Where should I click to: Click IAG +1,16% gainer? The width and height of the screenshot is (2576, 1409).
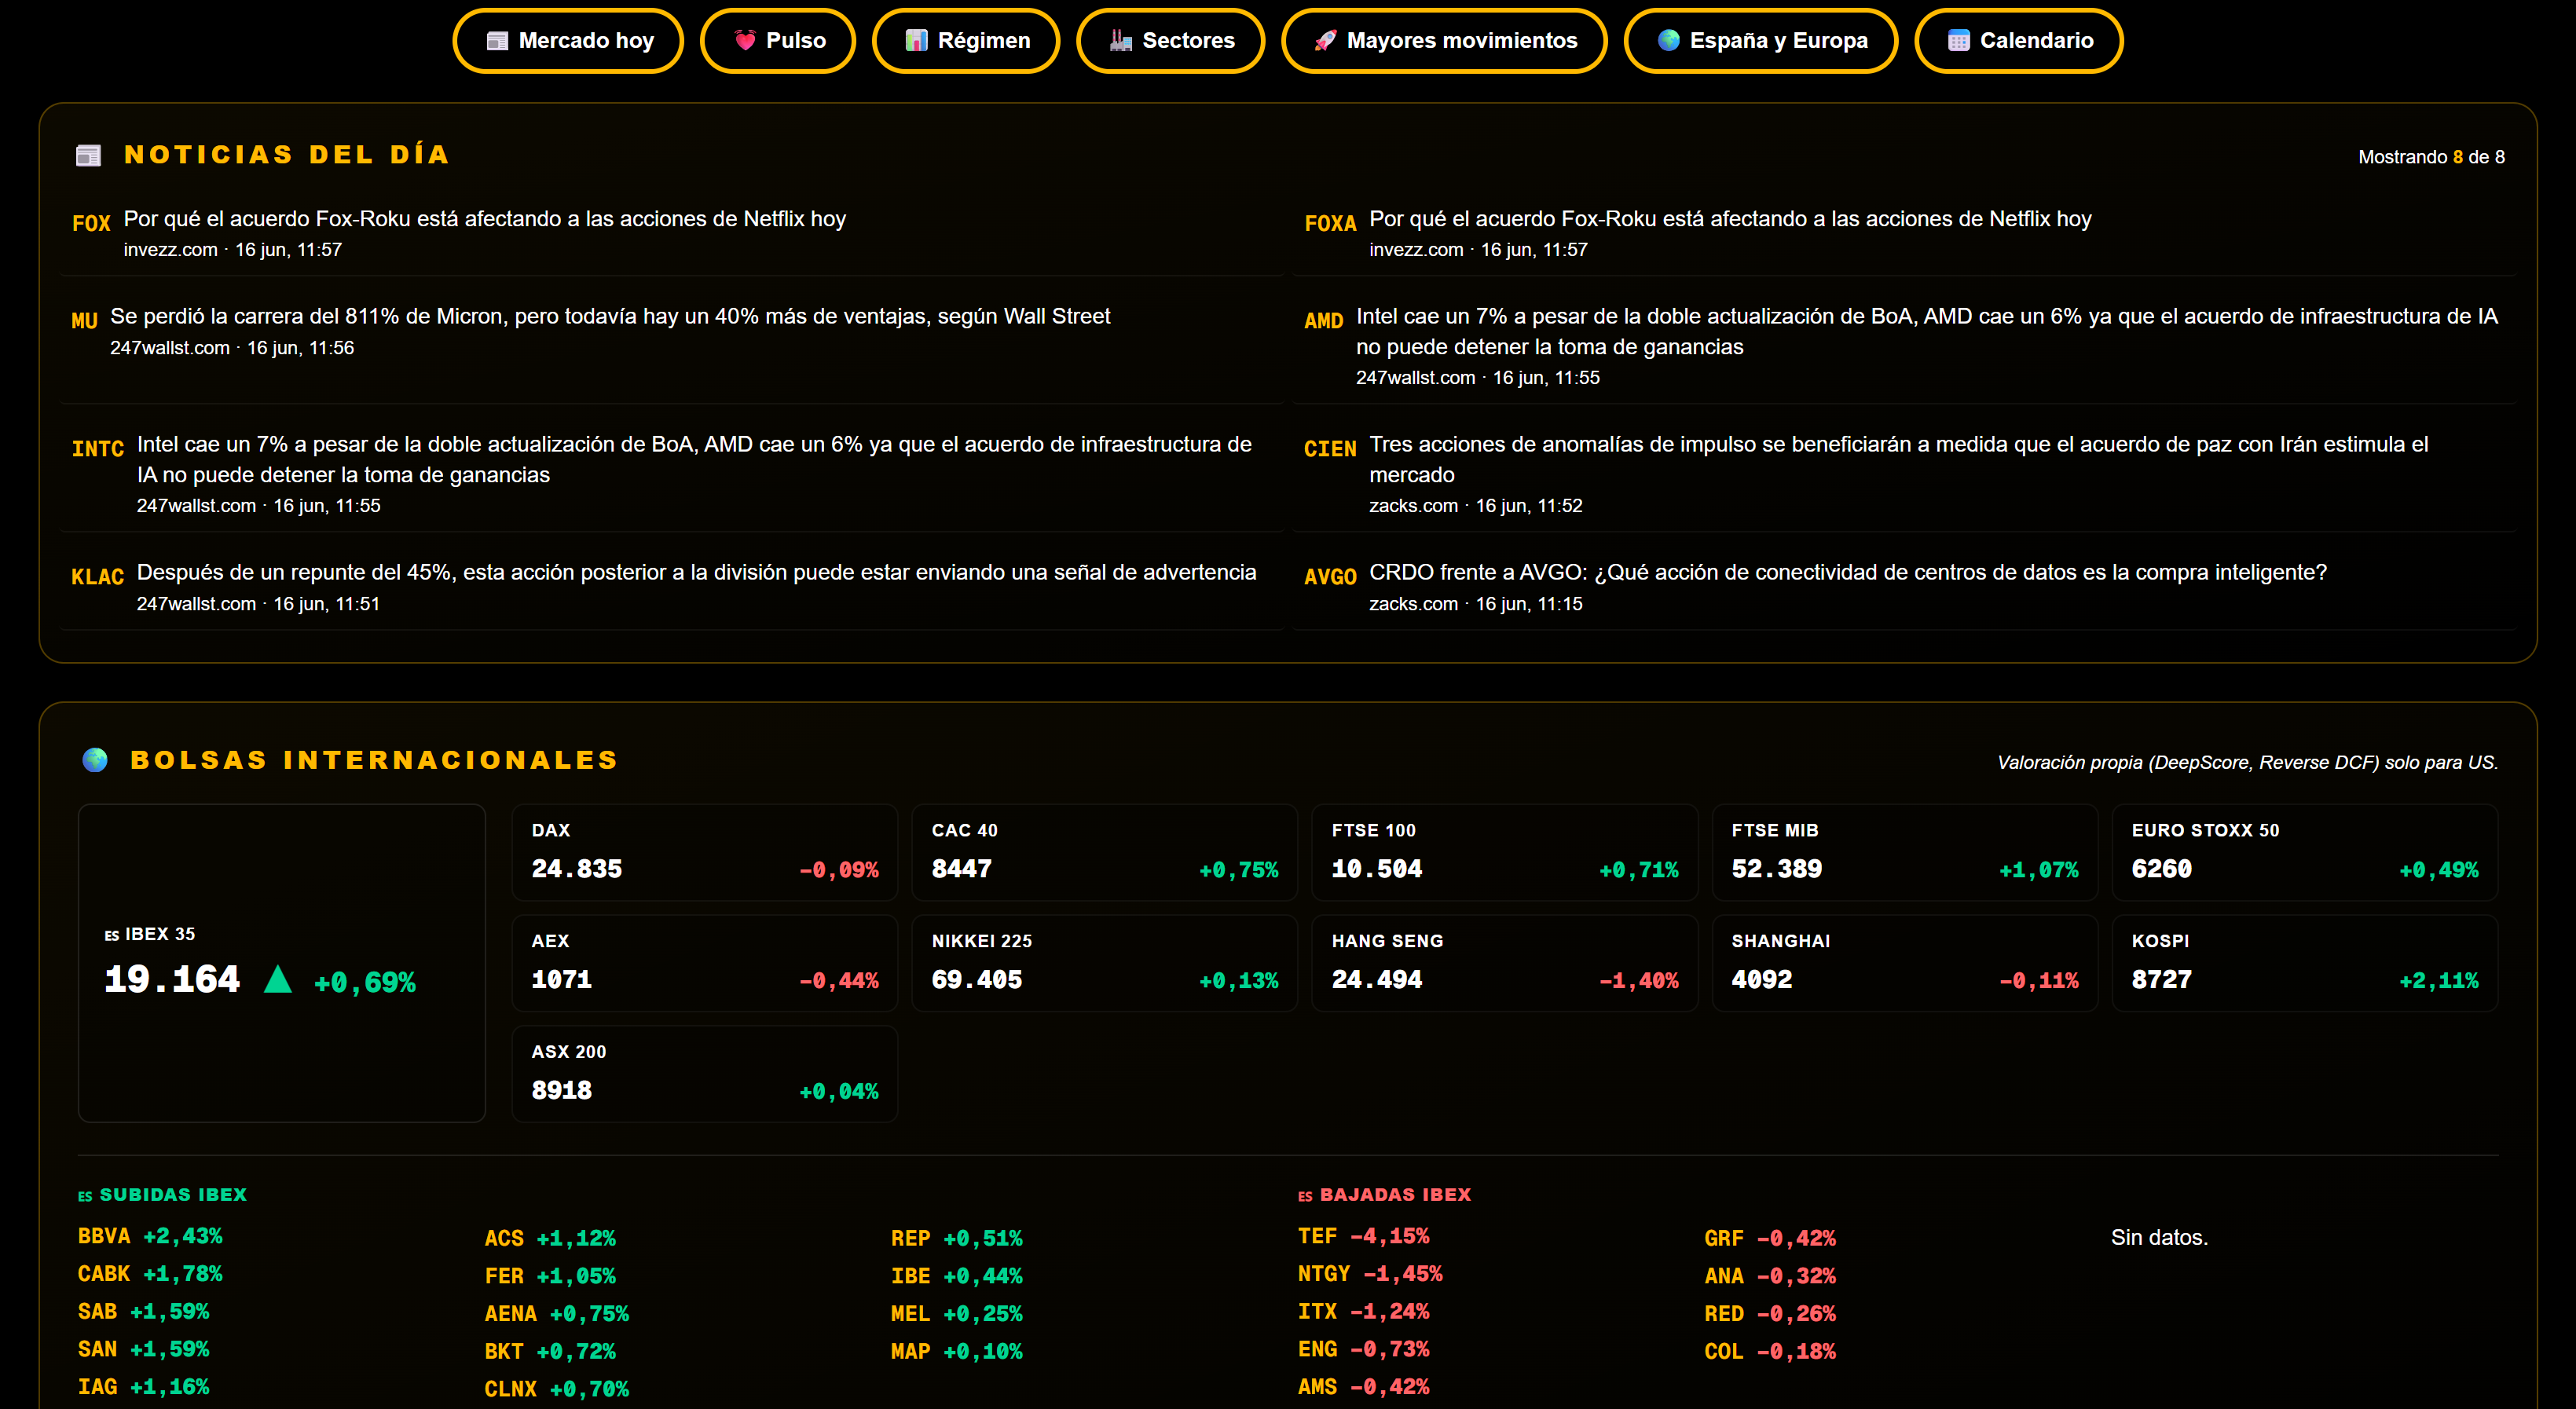(144, 1387)
